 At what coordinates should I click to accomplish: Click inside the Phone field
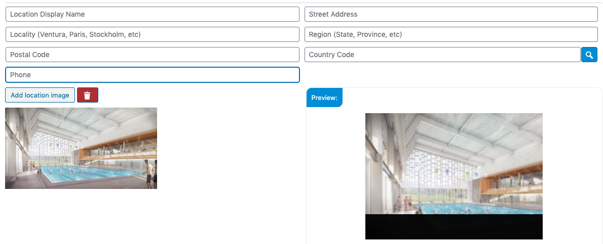click(x=152, y=75)
